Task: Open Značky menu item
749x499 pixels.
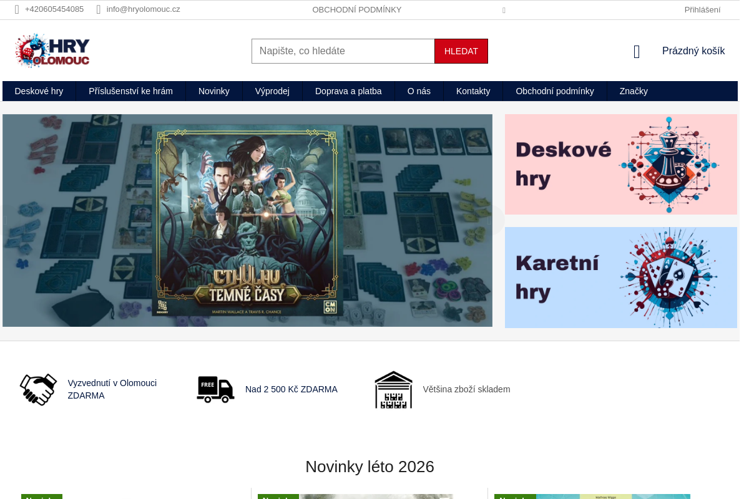Action: pos(634,91)
